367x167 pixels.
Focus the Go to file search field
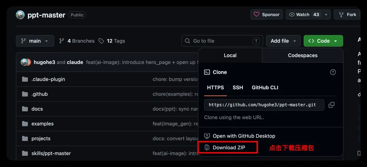(x=222, y=41)
